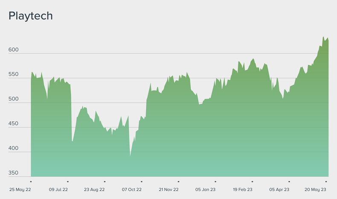This screenshot has width=337, height=199.
Task: Click the 21 Nov 22 date label
Action: (168, 189)
